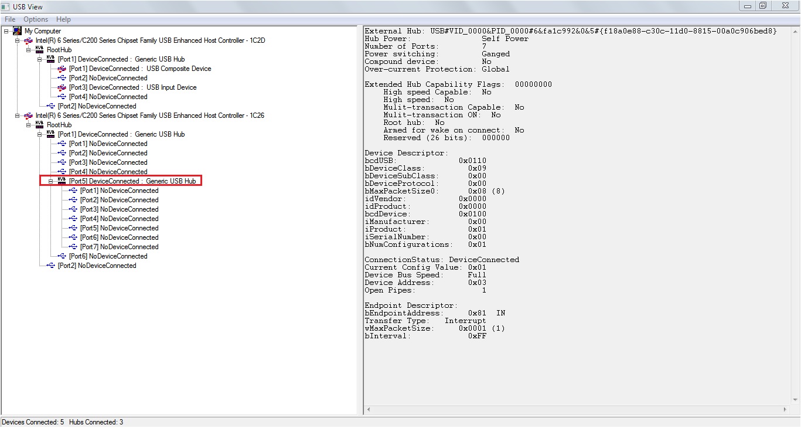This screenshot has height=428, width=801.
Task: Click the USB Input Device icon on Port3
Action: (60, 87)
